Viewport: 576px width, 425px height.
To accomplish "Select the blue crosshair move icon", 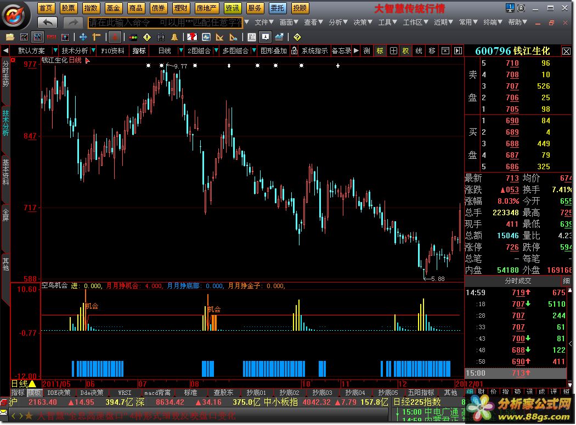I will pos(83,37).
